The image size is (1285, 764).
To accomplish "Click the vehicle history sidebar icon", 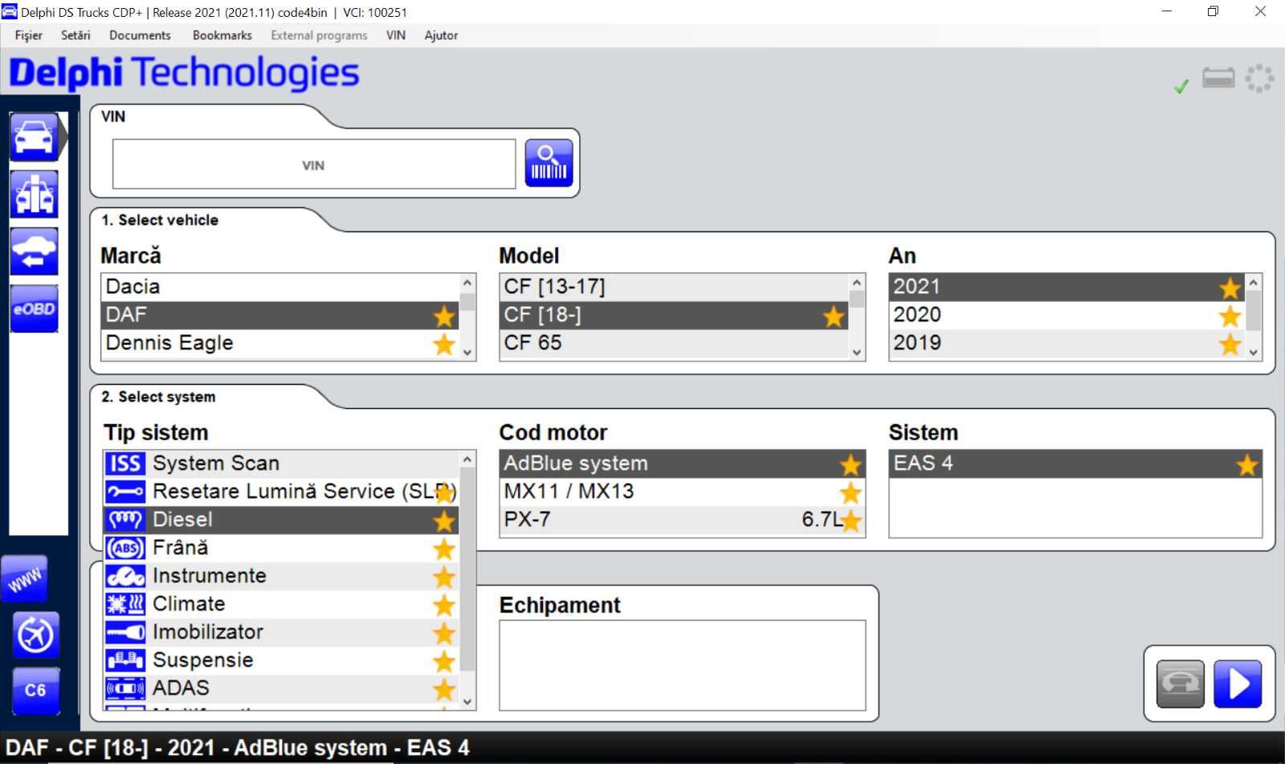I will (x=34, y=251).
